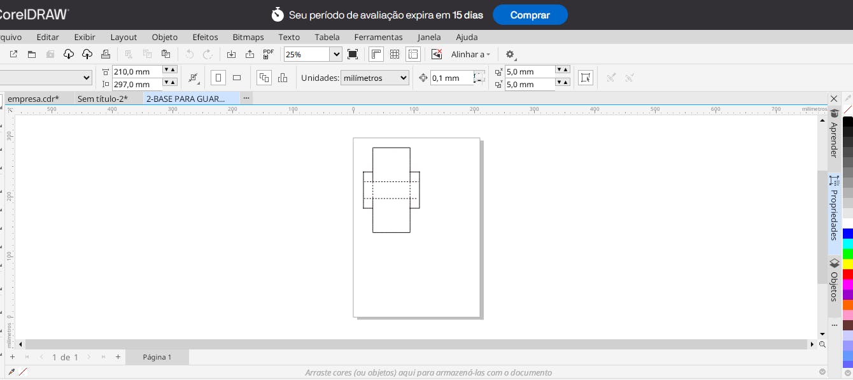Toggle the show guidelines button
Screen dimensions: 853x380
413,54
